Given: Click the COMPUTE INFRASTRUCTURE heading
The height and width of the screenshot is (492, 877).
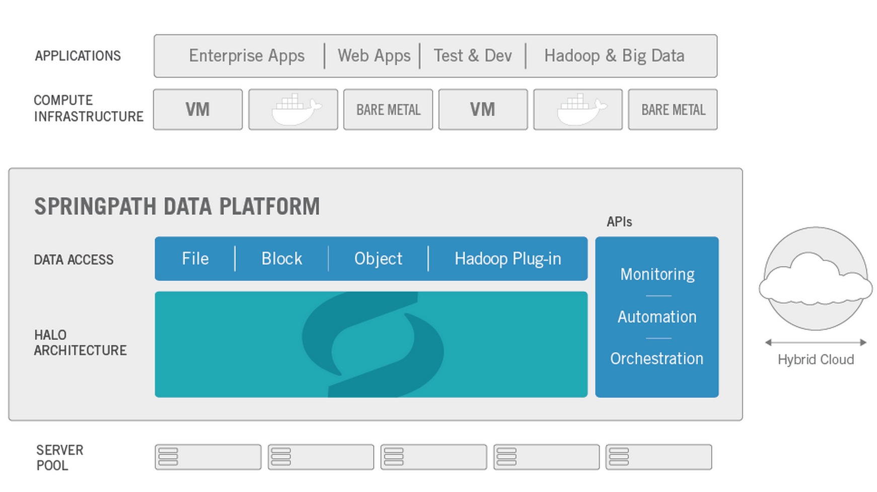Looking at the screenshot, I should tap(89, 108).
